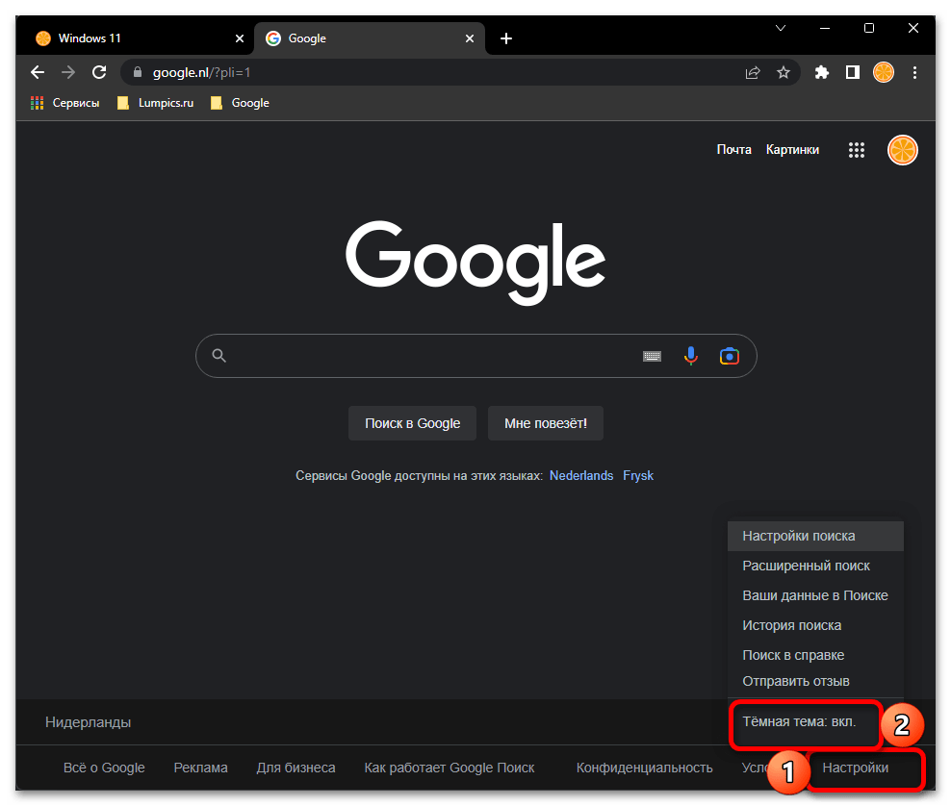The height and width of the screenshot is (806, 951).
Task: Open Картинки link
Action: (x=792, y=150)
